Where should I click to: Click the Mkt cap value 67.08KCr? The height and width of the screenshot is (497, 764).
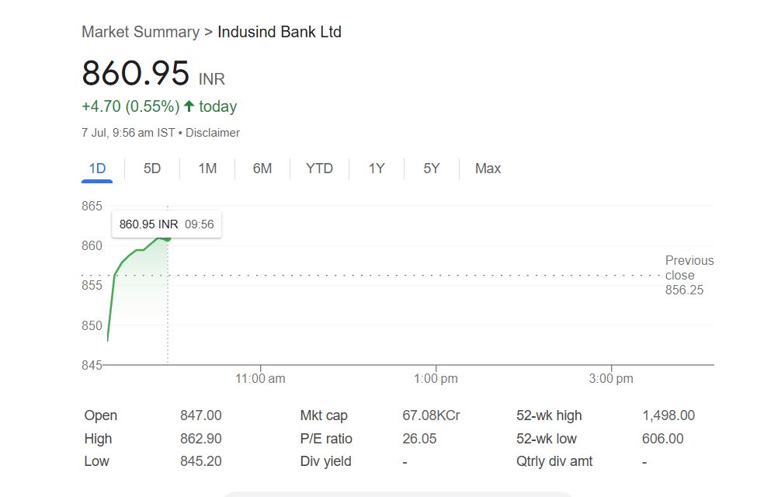[431, 415]
